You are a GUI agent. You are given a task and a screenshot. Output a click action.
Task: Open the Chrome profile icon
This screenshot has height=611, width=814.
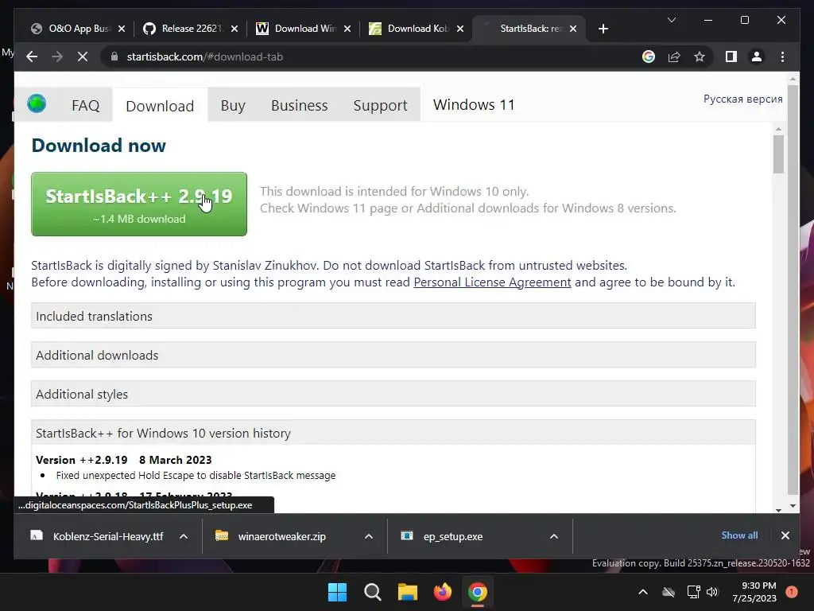757,56
